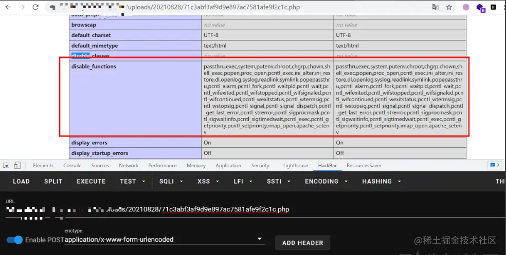Toggle the Enable POST switch
Image resolution: width=506 pixels, height=255 pixels.
point(14,240)
